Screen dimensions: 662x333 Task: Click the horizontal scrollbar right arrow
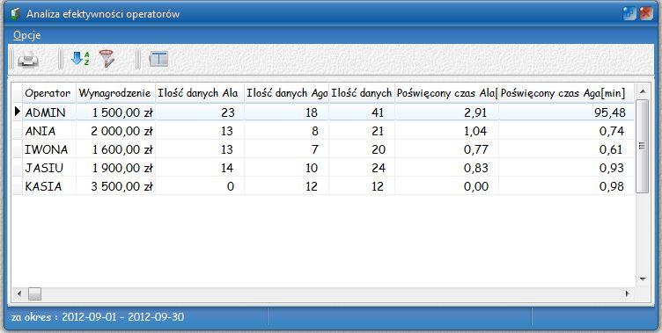click(628, 293)
